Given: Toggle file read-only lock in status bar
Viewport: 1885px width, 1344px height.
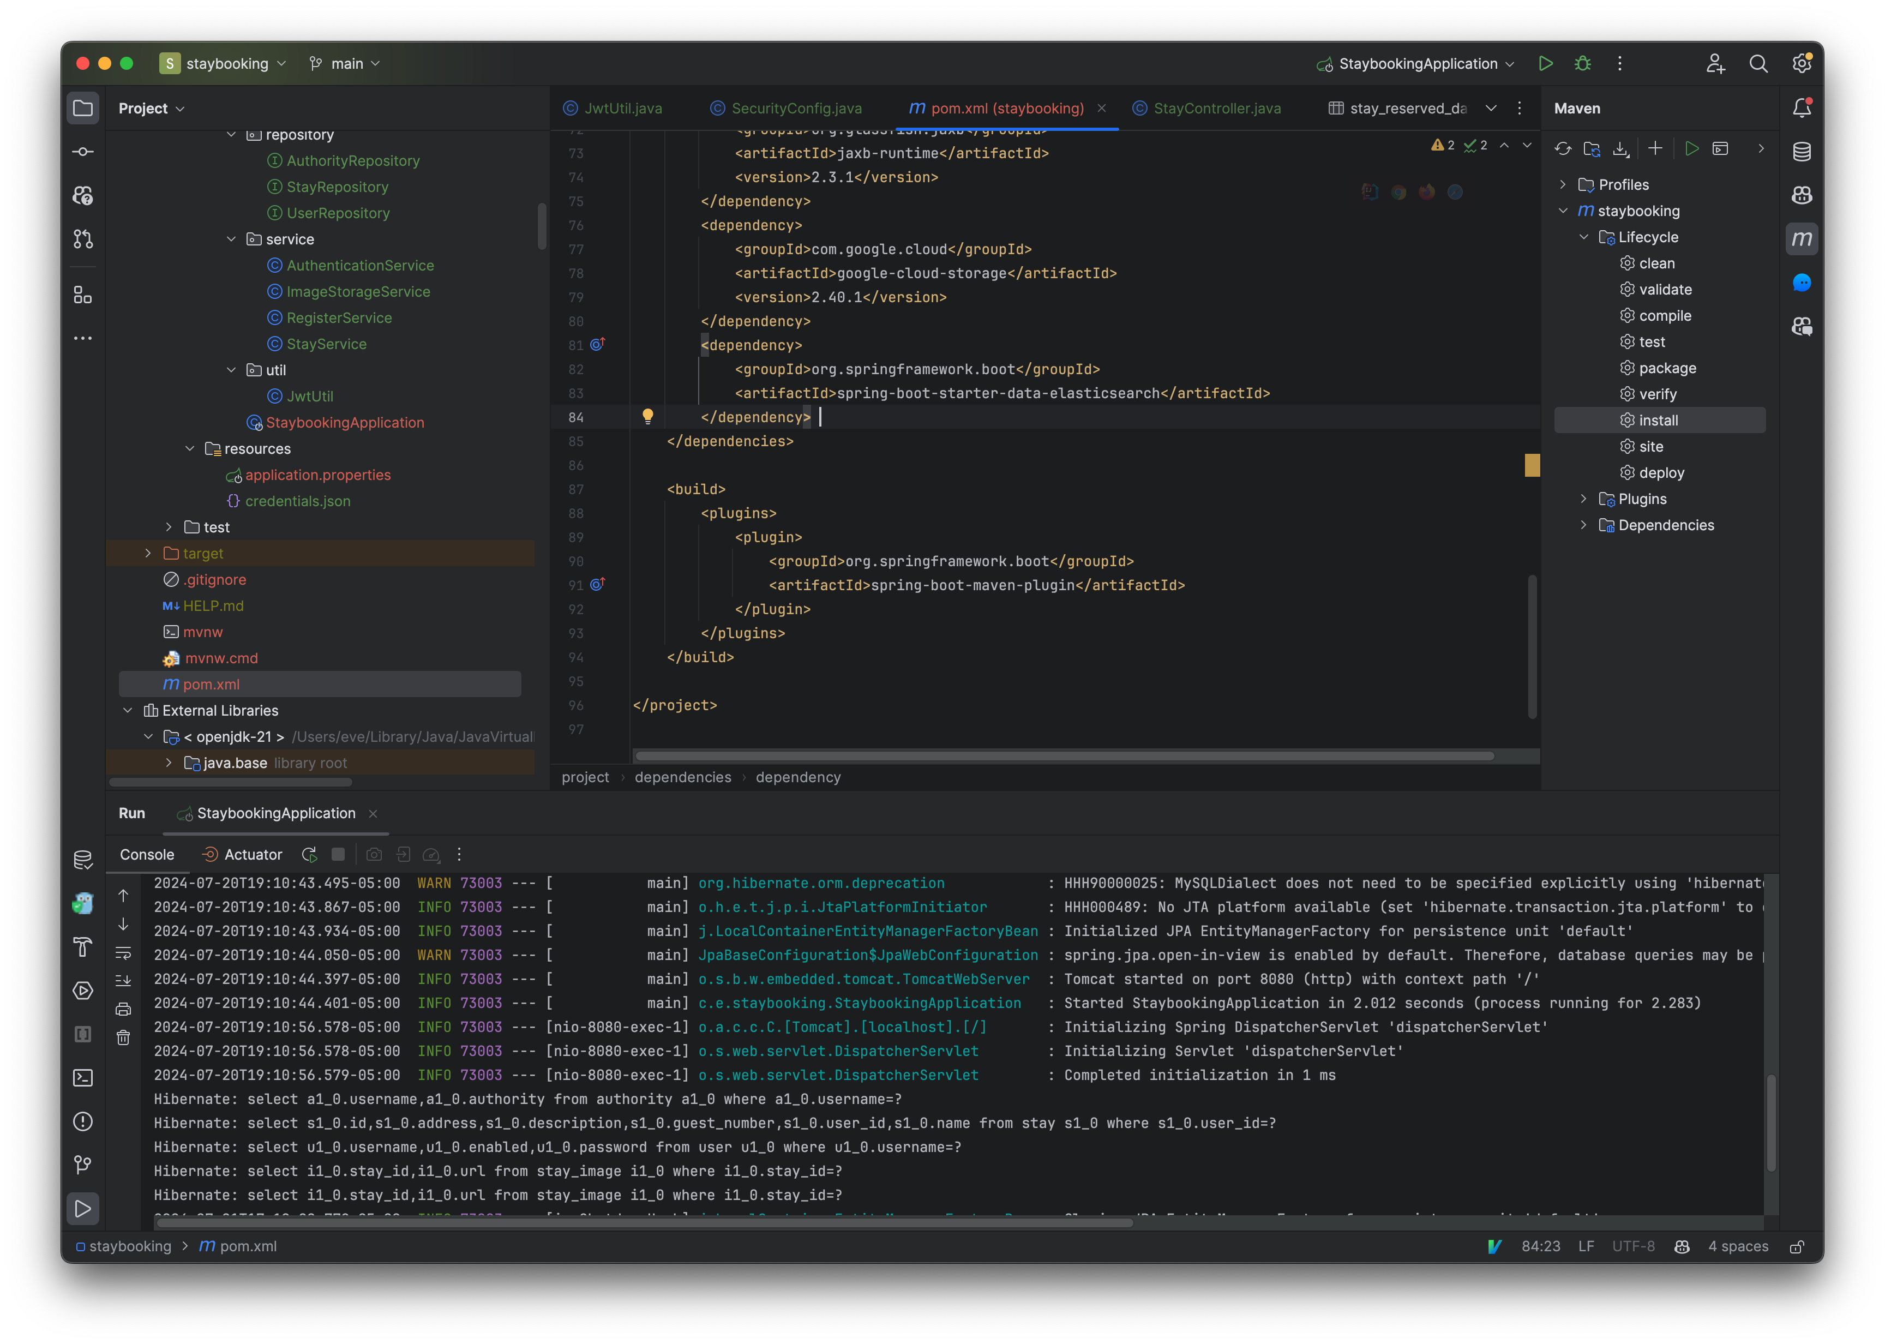Looking at the screenshot, I should tap(1797, 1245).
